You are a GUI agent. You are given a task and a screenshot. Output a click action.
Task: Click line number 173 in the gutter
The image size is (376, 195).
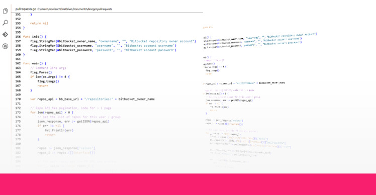[x=18, y=113]
